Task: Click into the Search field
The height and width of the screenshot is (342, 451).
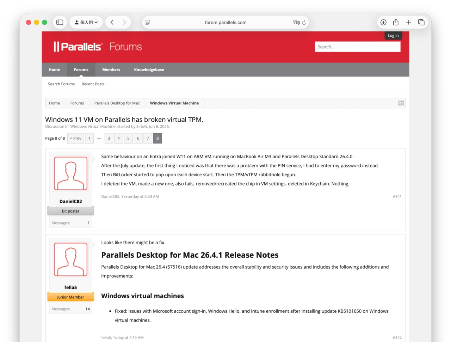Action: click(358, 47)
